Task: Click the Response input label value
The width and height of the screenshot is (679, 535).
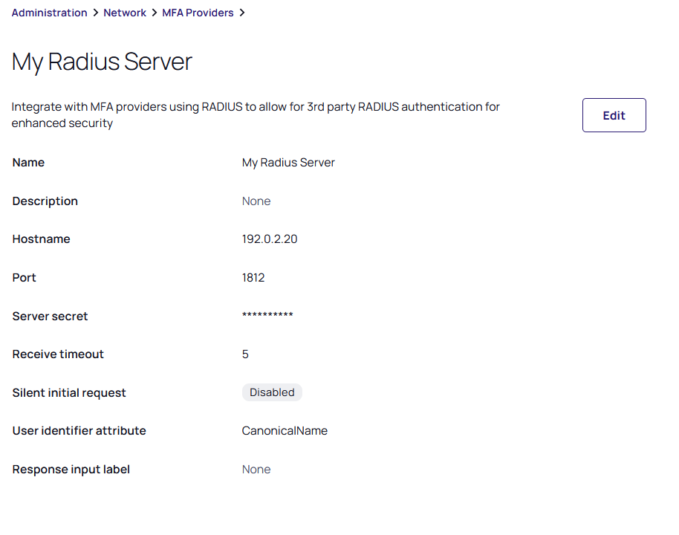Action: [256, 470]
